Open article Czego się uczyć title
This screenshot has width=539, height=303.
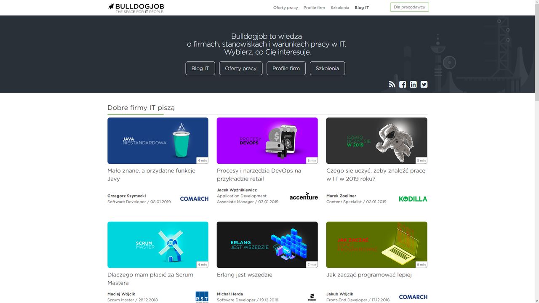click(376, 175)
